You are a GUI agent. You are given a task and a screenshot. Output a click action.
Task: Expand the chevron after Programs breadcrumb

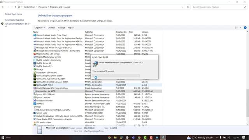coord(48,7)
